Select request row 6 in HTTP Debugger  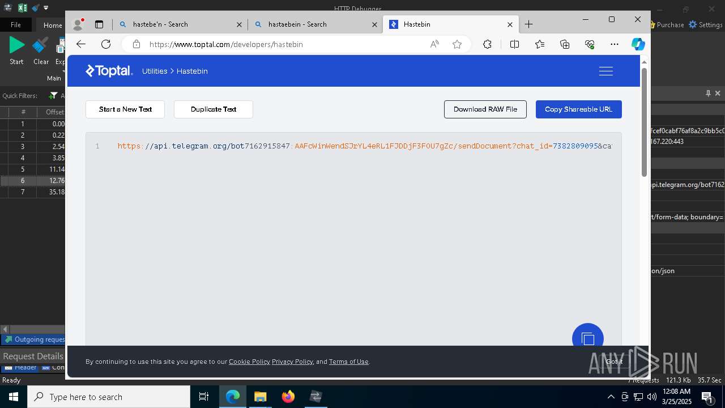pyautogui.click(x=32, y=181)
